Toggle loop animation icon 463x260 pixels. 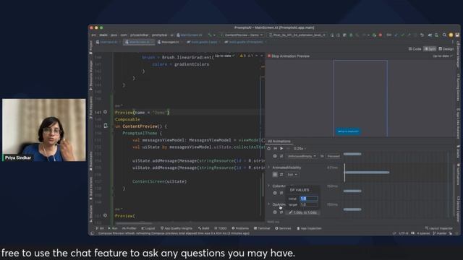click(268, 149)
